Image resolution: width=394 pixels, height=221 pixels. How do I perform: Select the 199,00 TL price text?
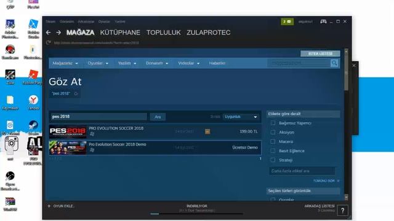click(249, 131)
